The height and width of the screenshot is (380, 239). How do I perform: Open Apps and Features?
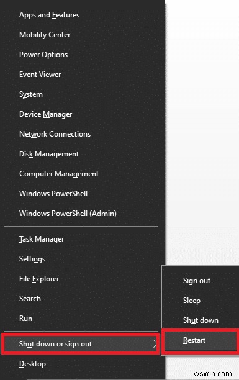point(49,15)
